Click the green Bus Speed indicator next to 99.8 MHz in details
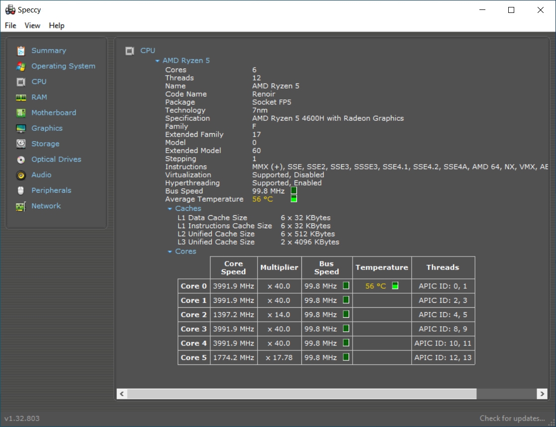This screenshot has height=427, width=556. click(x=293, y=191)
